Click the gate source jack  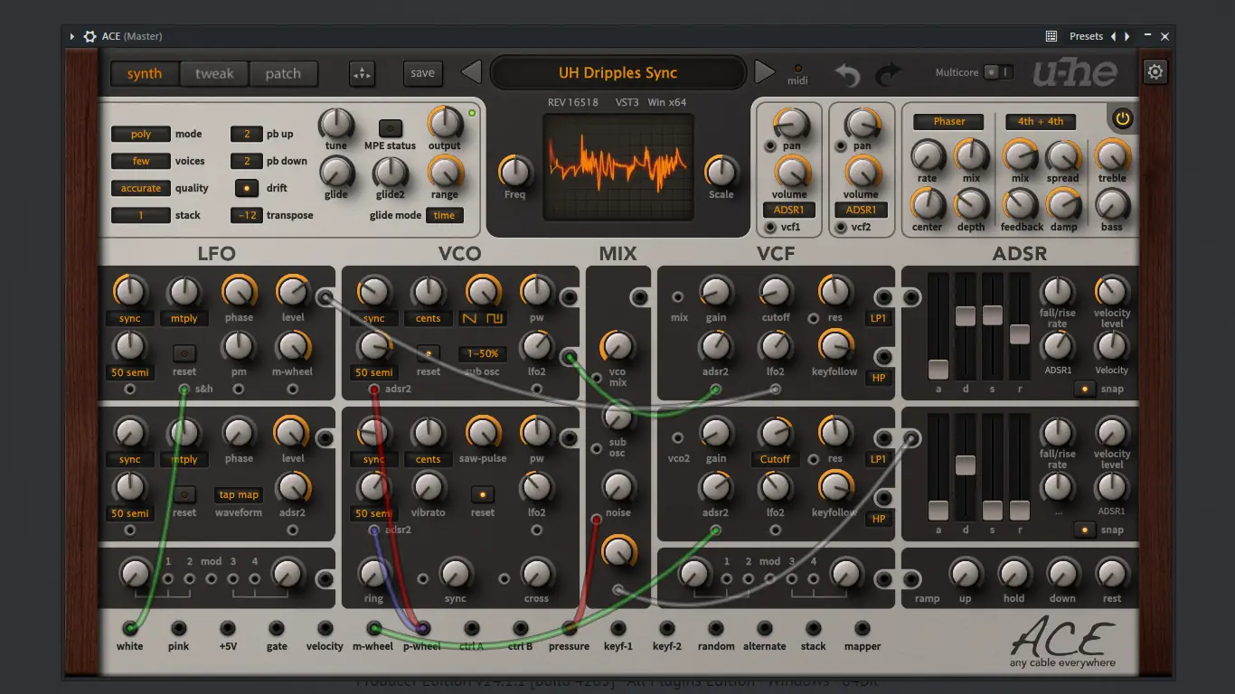(277, 628)
